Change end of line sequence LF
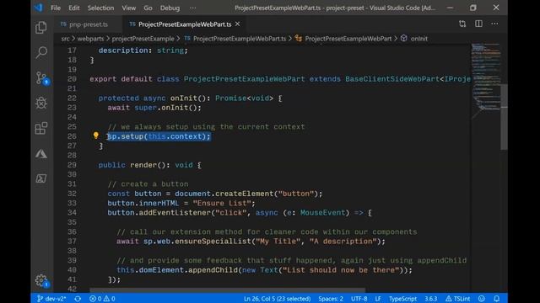The width and height of the screenshot is (540, 303). pos(378,299)
